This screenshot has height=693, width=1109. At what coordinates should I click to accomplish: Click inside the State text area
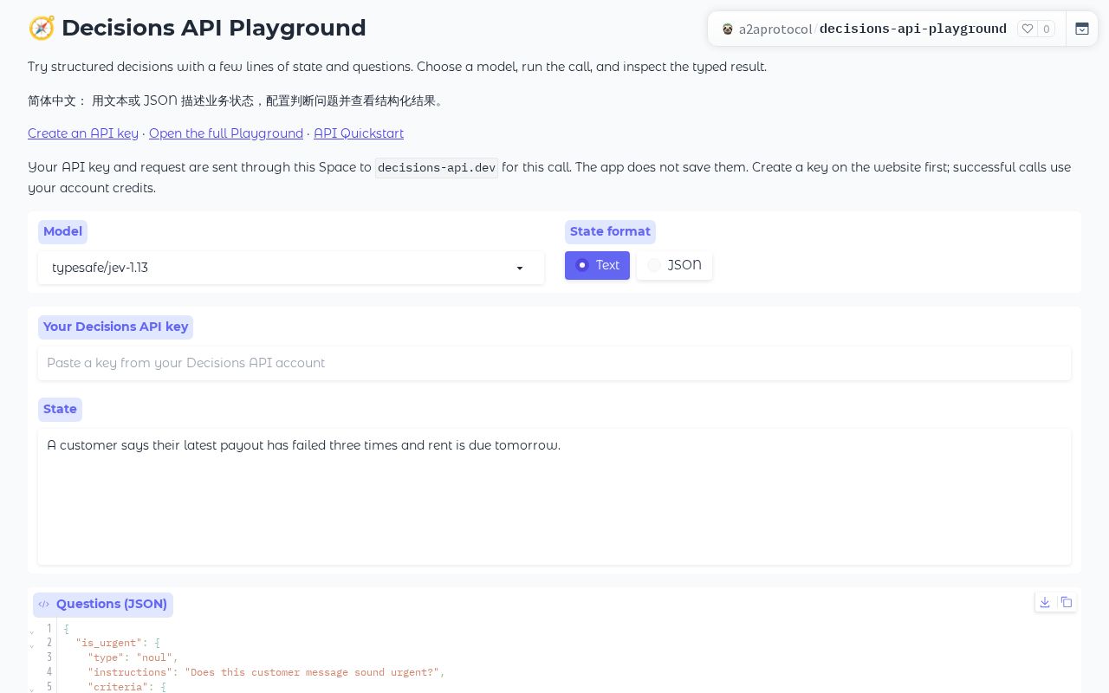click(x=554, y=497)
